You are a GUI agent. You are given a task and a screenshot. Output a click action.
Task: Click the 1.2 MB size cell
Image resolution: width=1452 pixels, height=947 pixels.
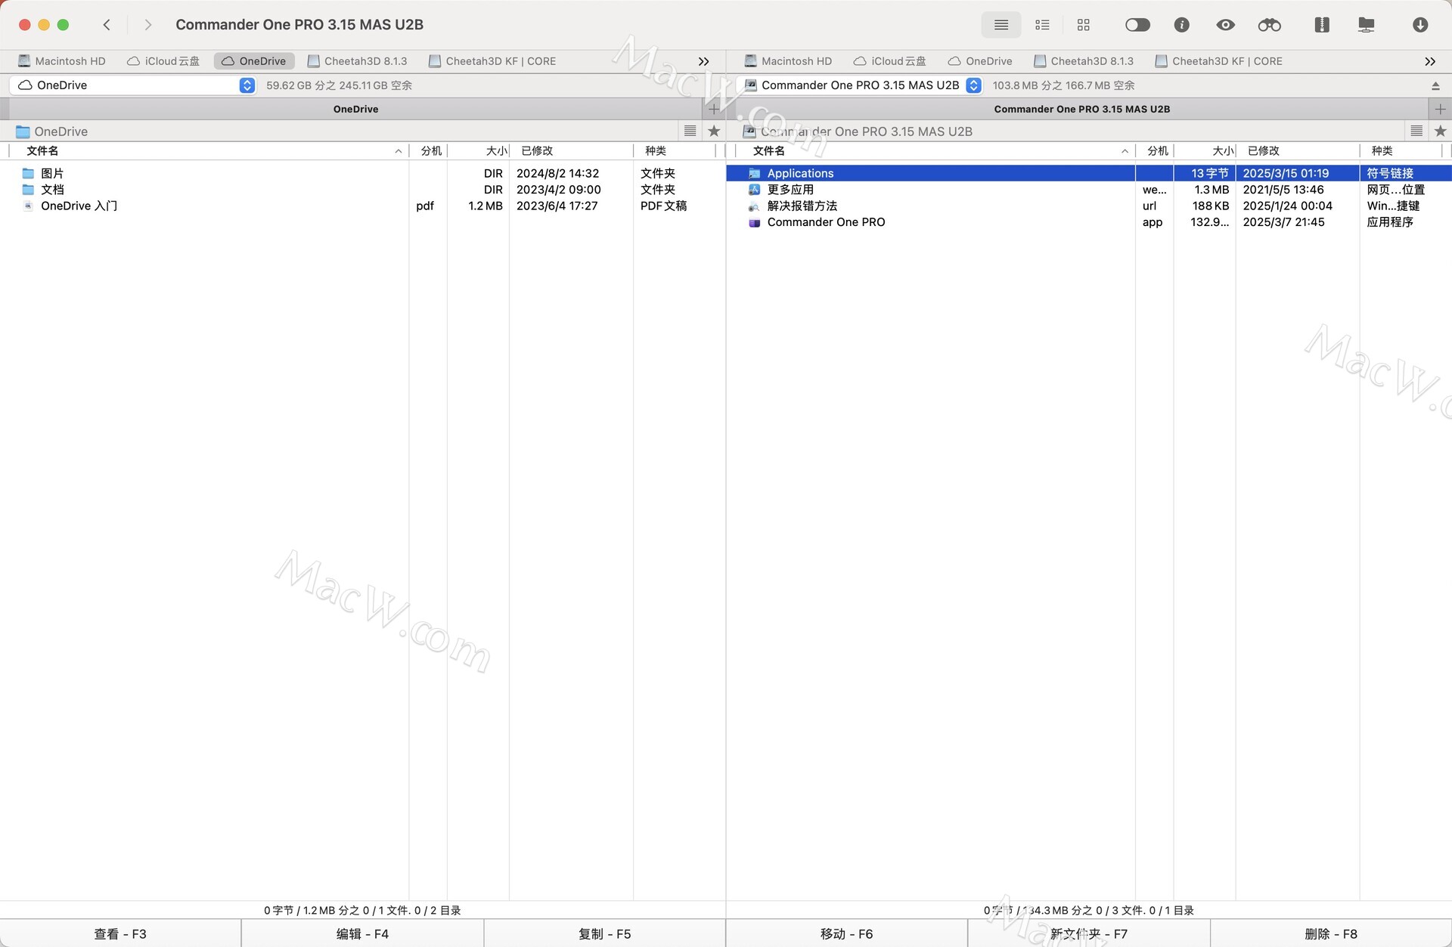pyautogui.click(x=485, y=206)
